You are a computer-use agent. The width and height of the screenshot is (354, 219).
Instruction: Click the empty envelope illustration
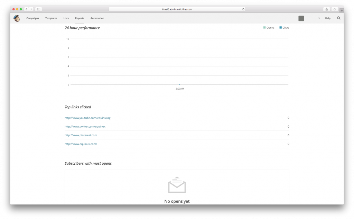coord(177,185)
